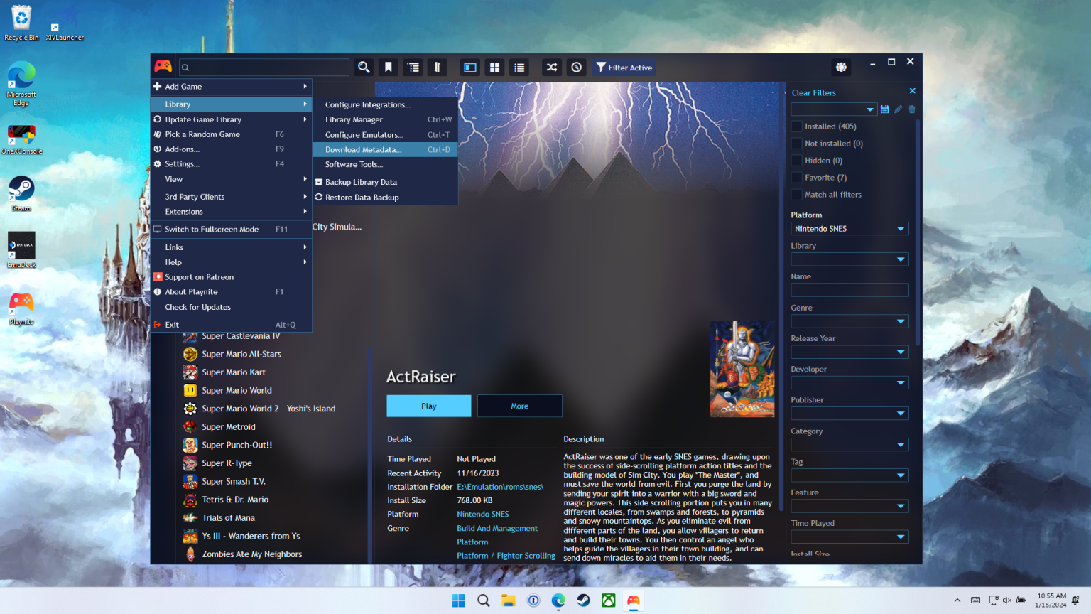Type in the game search bar
1091x614 pixels.
264,67
